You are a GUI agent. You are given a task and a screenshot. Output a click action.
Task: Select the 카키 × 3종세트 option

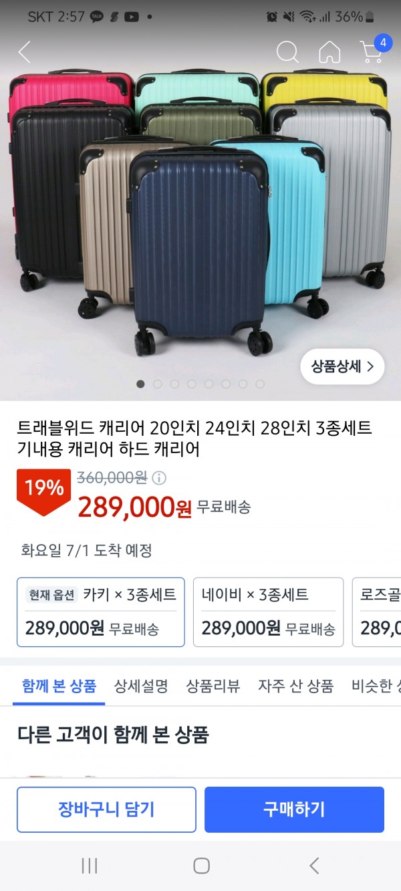[x=100, y=612]
